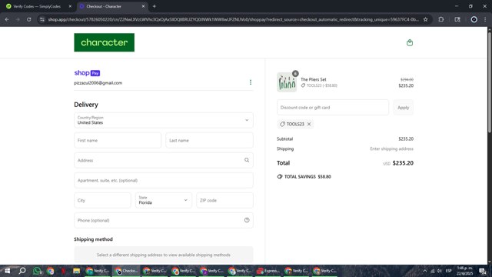492x277 pixels.
Task: Go back in browser
Action: coord(7,19)
